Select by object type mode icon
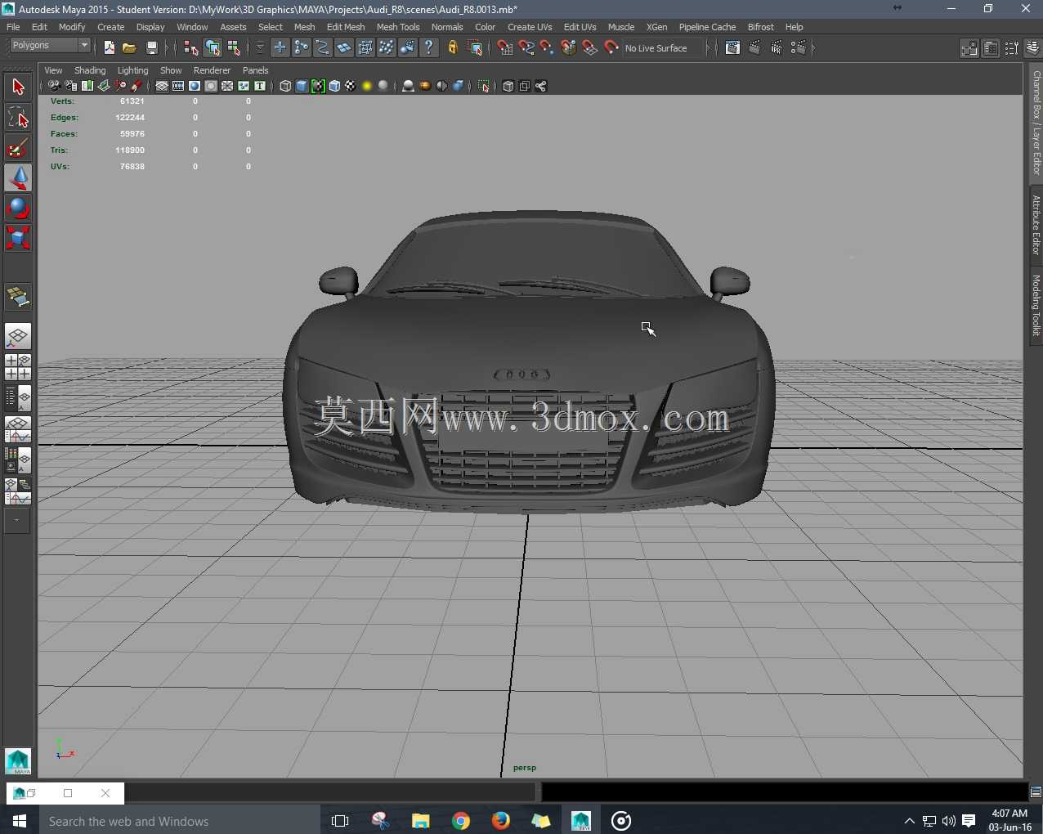This screenshot has width=1043, height=834. pyautogui.click(x=213, y=48)
